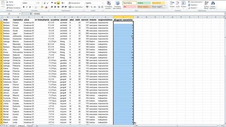Image resolution: width=226 pixels, height=127 pixels.
Task: Click Zawijaj tekst wrap text button
Action: [74, 3]
